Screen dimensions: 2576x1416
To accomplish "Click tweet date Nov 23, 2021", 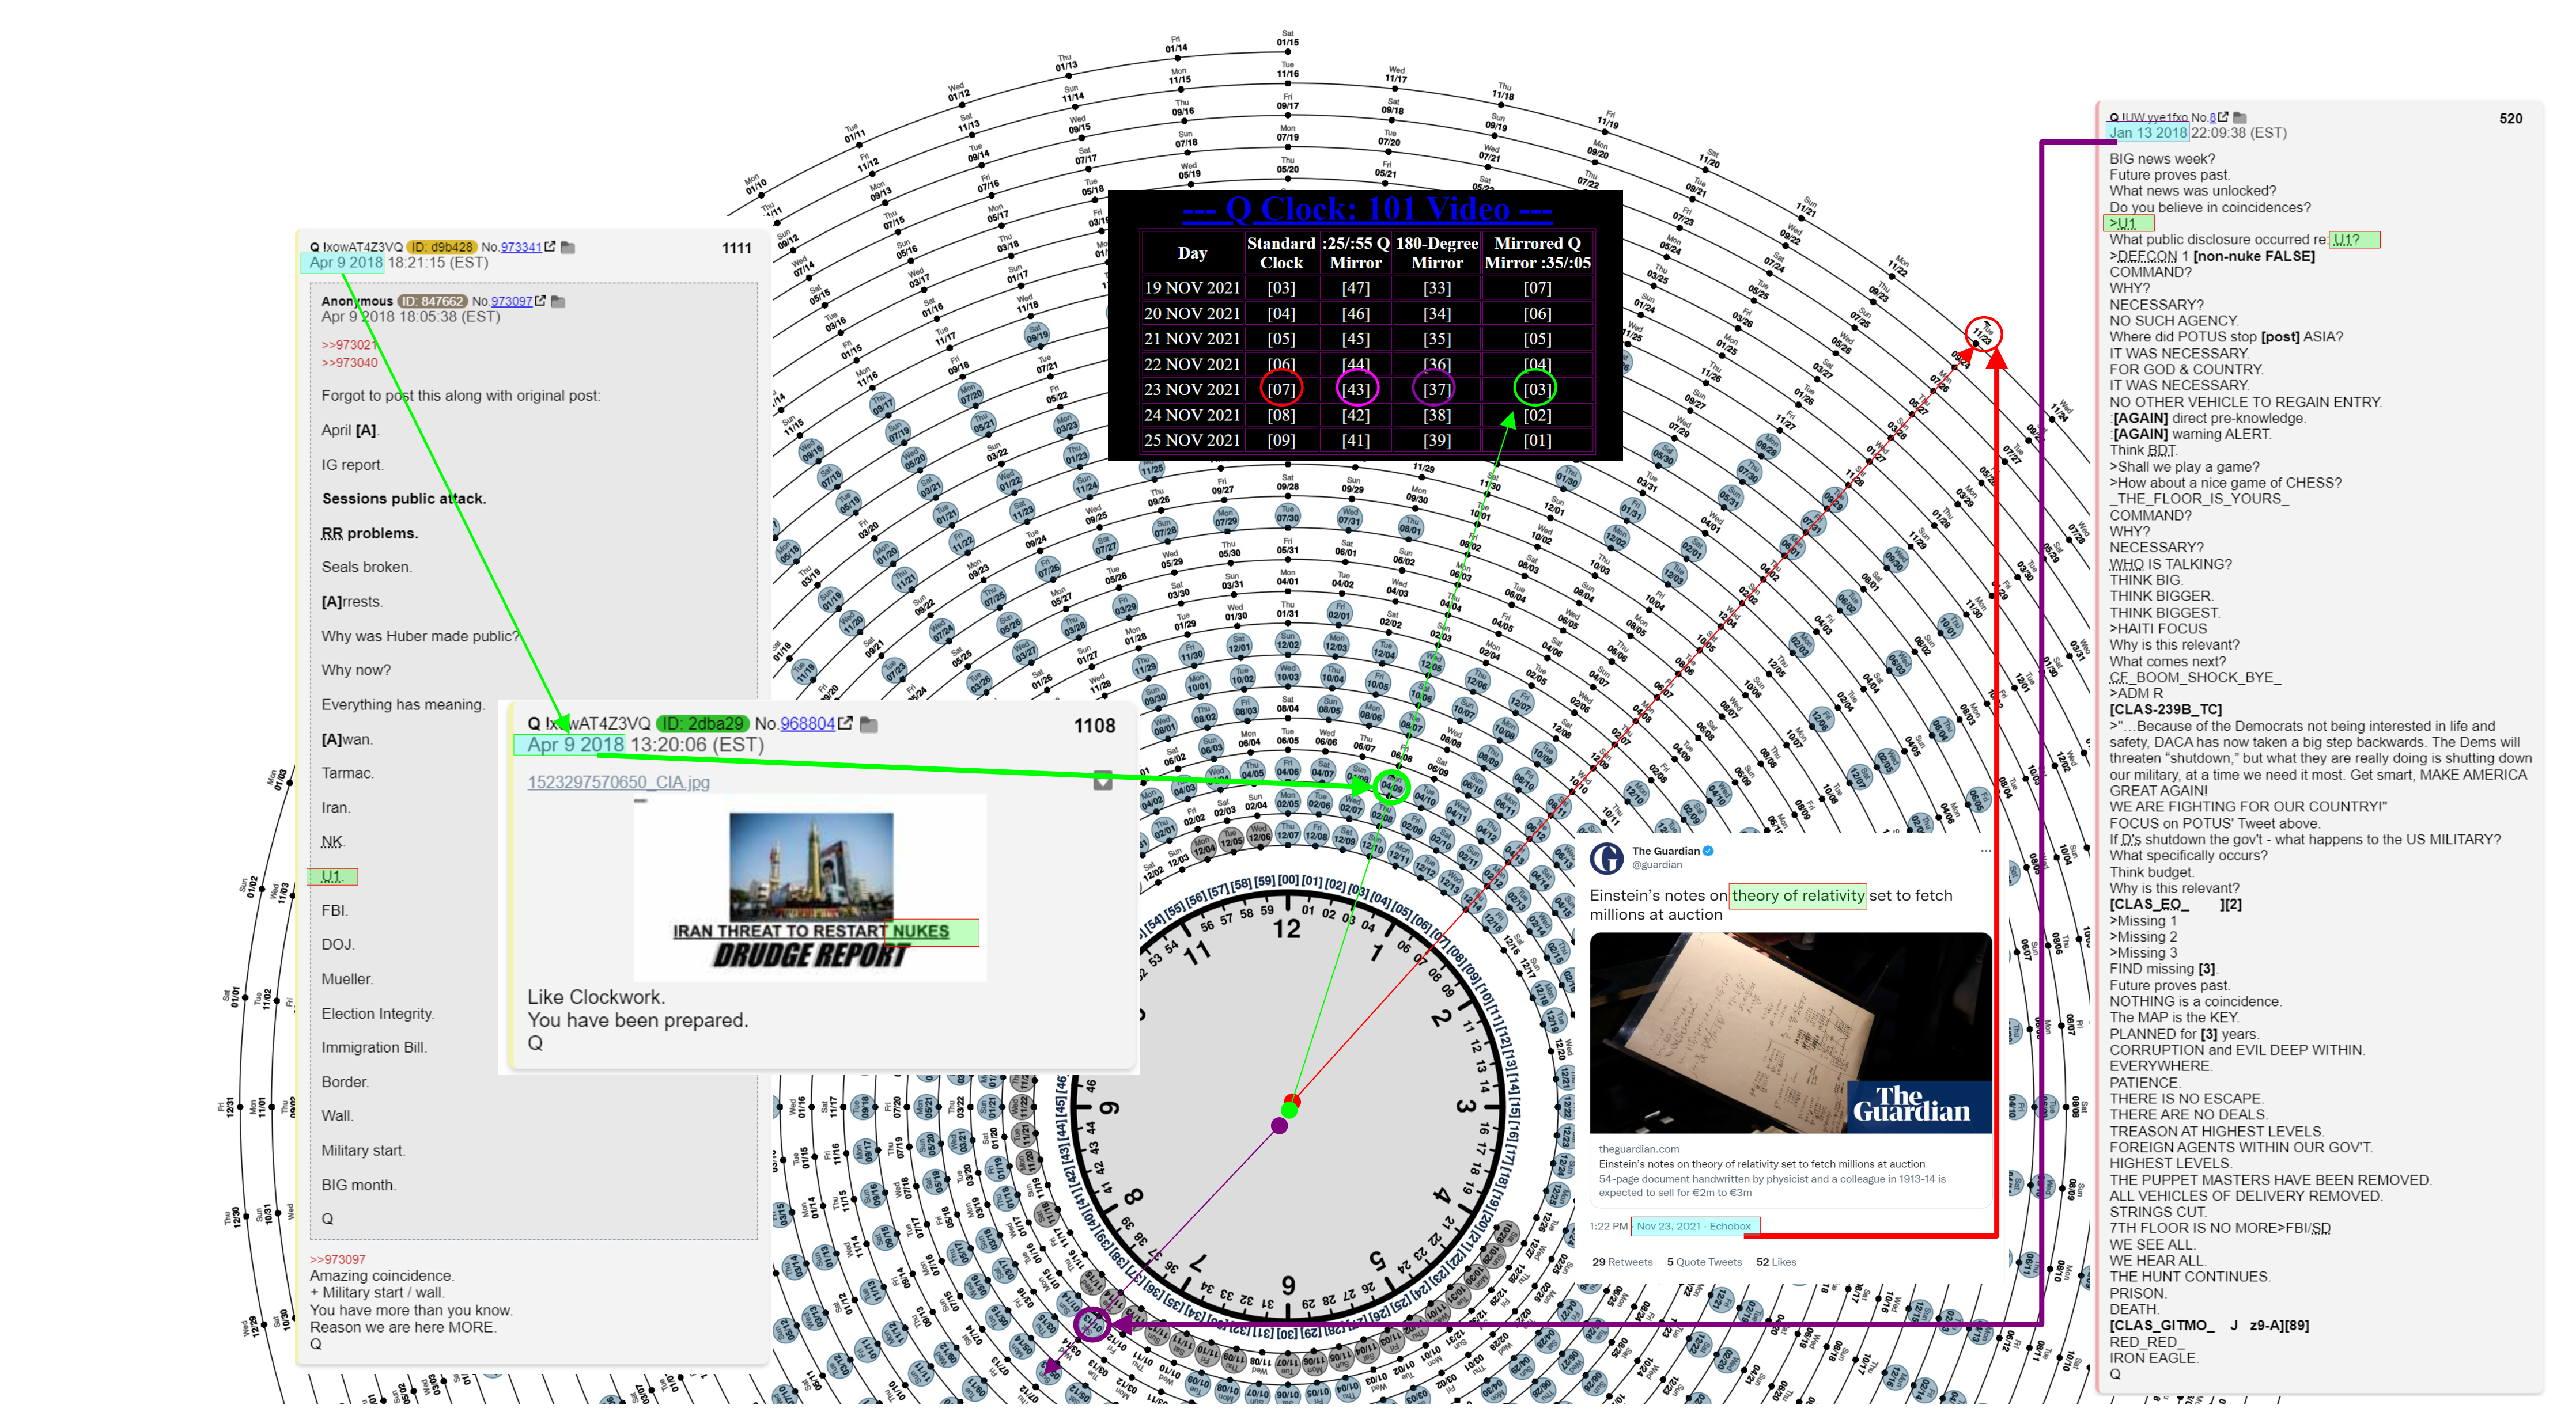I will [x=1668, y=1226].
